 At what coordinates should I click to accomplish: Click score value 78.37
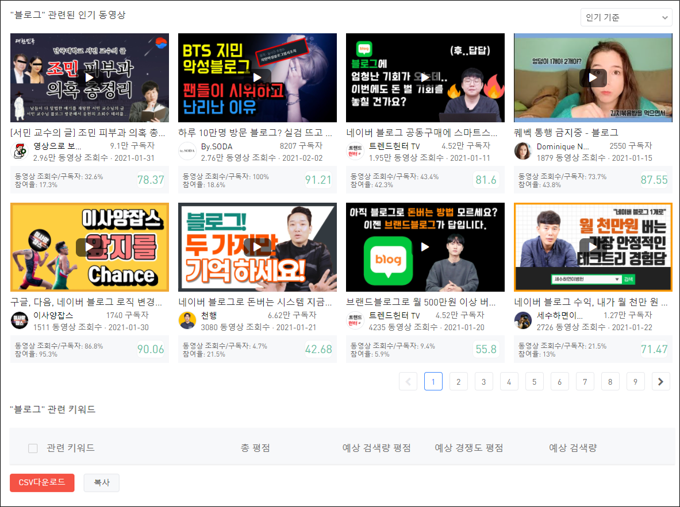pyautogui.click(x=151, y=180)
